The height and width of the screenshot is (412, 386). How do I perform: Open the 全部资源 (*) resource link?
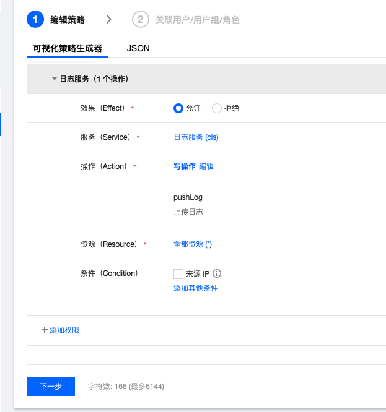click(193, 244)
